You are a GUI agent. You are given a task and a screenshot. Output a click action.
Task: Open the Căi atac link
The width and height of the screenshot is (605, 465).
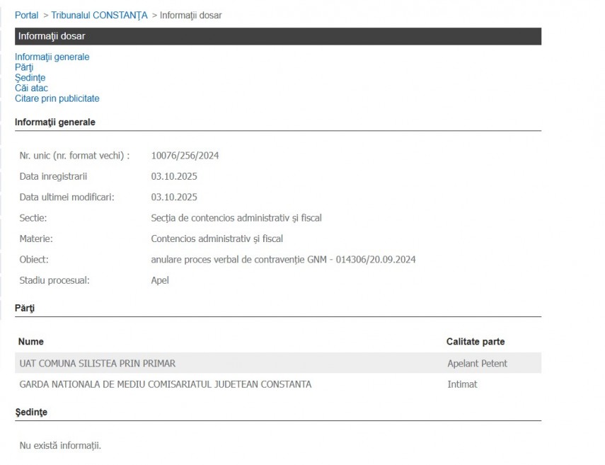pyautogui.click(x=31, y=88)
